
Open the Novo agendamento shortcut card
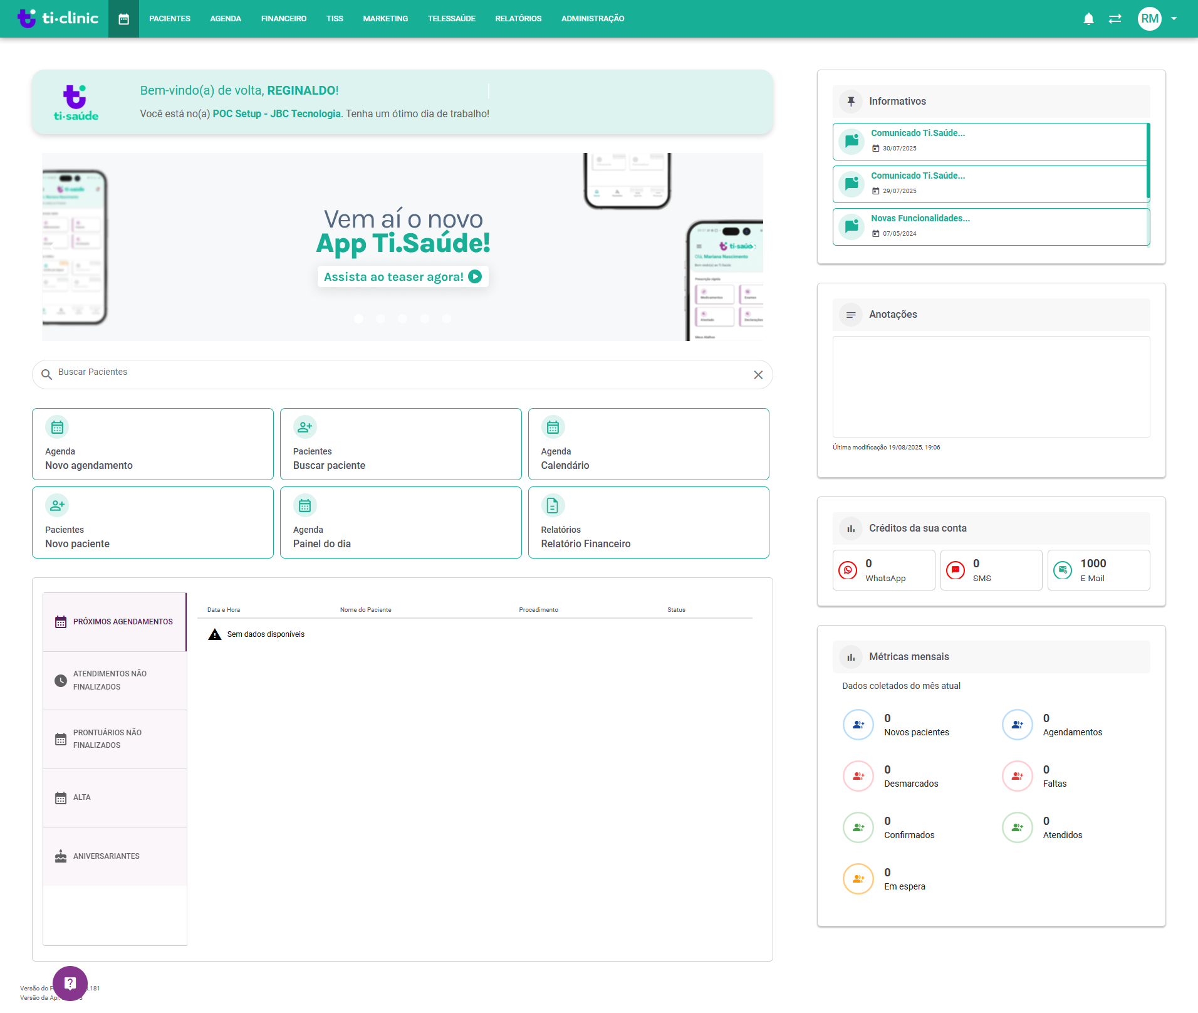(153, 444)
